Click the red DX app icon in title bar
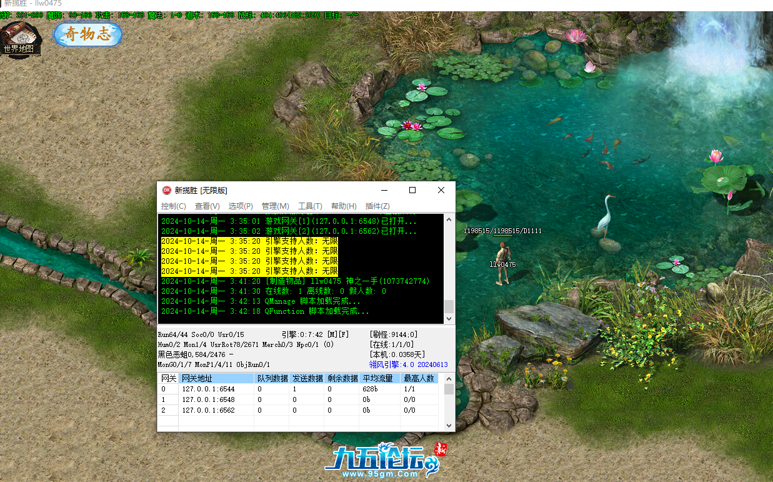The width and height of the screenshot is (773, 482). (x=167, y=190)
